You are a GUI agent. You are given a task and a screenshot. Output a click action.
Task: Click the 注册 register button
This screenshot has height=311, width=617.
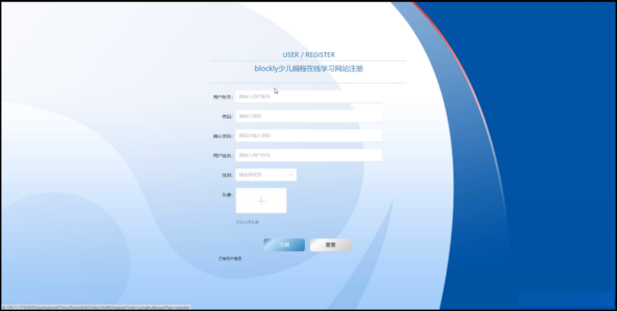[x=284, y=245]
